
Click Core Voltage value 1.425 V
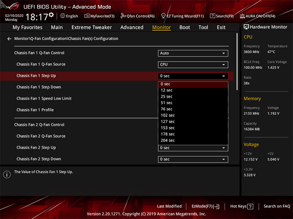coord(273,68)
